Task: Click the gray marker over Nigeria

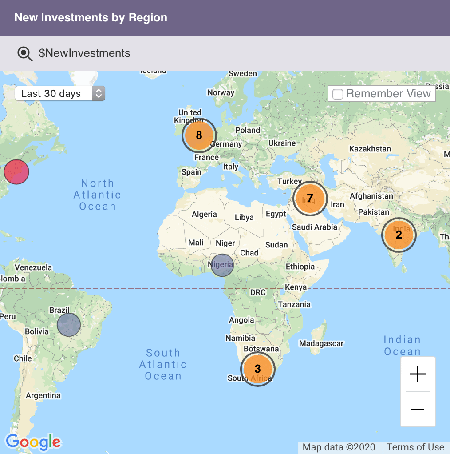Action: [x=222, y=265]
